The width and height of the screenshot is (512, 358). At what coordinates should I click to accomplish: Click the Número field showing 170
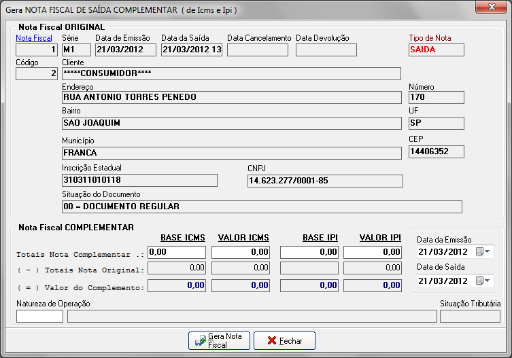pyautogui.click(x=437, y=97)
